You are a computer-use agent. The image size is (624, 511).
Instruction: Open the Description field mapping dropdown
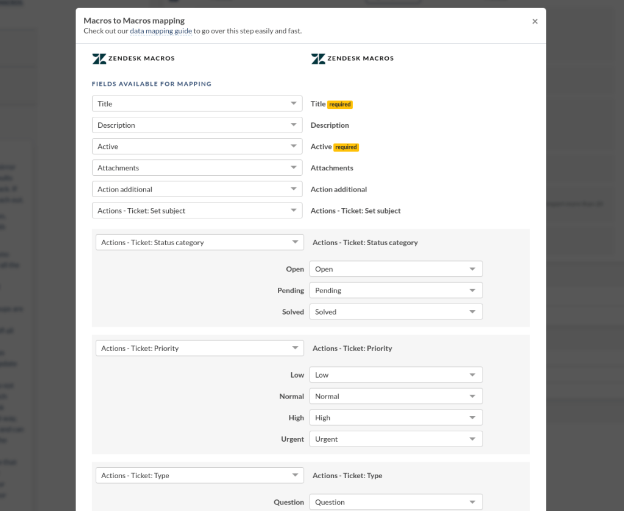[x=197, y=125]
